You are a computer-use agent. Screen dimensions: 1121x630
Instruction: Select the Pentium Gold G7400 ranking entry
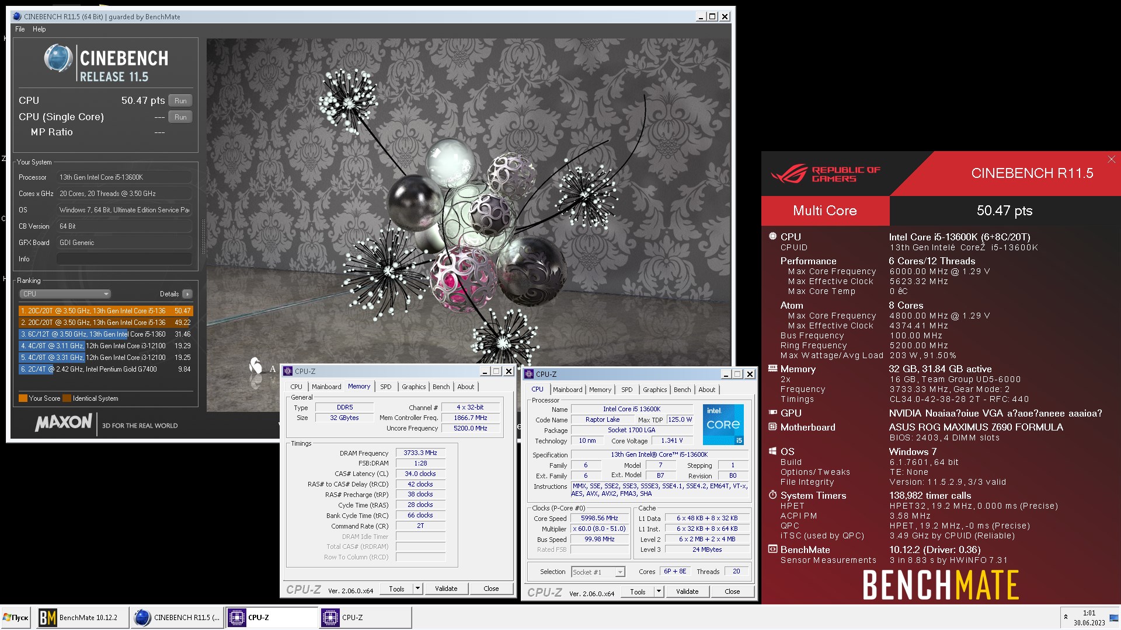coord(105,369)
